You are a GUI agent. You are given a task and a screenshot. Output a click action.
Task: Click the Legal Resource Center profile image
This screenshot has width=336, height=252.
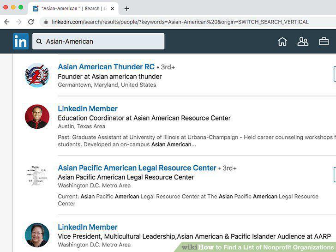point(37,176)
